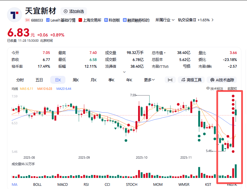The height and width of the screenshot is (189, 247).
Task: Click the MA20 6.44 legend label
Action: pyautogui.click(x=64, y=89)
